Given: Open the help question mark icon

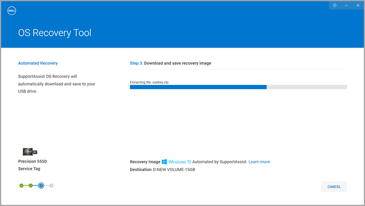Looking at the screenshot, I should tap(334, 5).
